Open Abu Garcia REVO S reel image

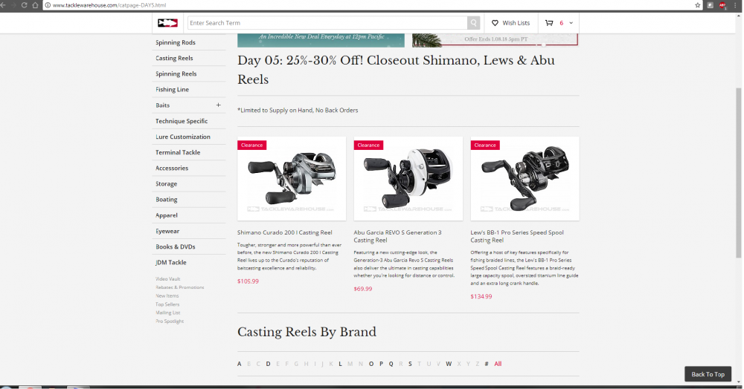pyautogui.click(x=408, y=178)
